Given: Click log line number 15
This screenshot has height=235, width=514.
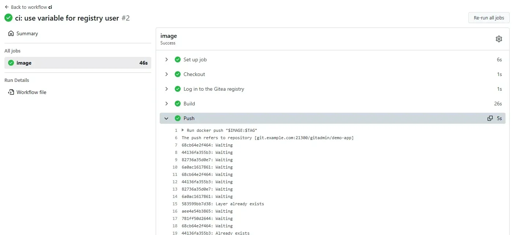Looking at the screenshot, I should (175, 204).
